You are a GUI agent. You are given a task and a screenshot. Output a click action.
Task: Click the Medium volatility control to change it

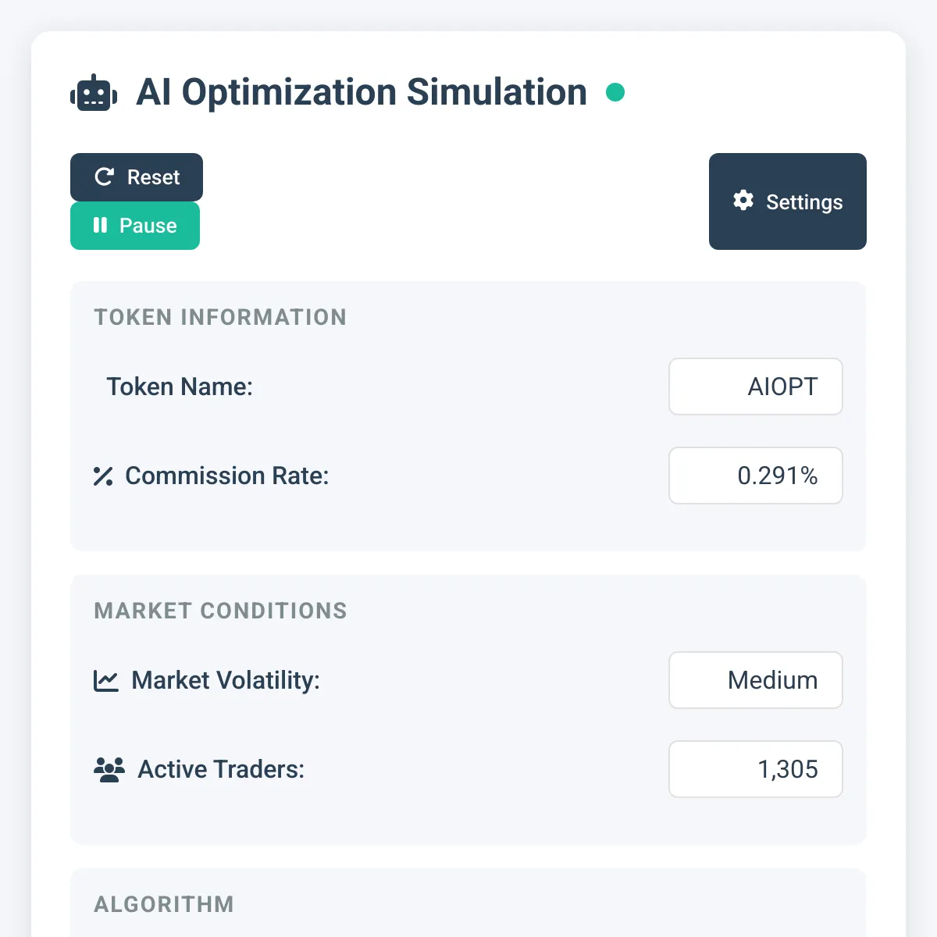755,680
